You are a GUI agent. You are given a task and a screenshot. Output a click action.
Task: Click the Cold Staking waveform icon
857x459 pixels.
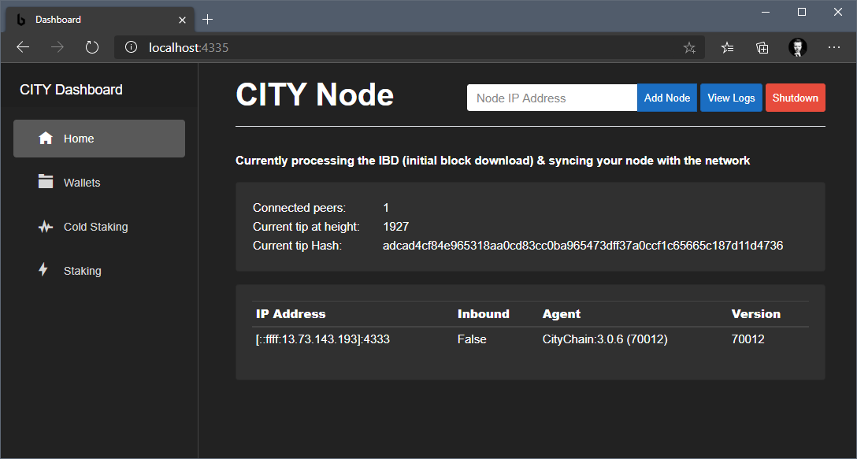(x=46, y=227)
